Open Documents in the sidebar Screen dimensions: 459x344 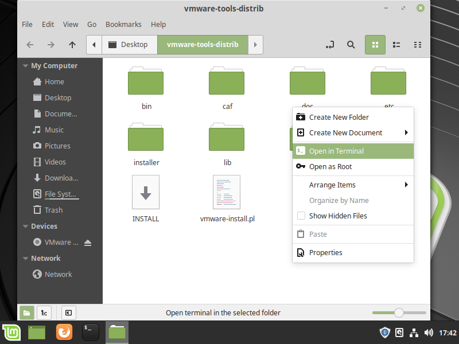(x=60, y=114)
